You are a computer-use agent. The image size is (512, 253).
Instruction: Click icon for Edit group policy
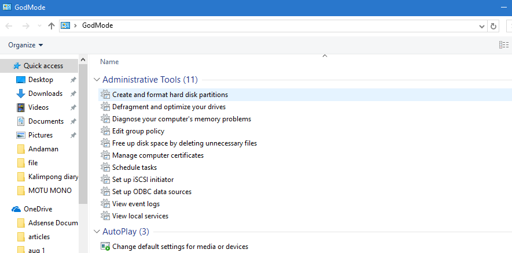[105, 131]
